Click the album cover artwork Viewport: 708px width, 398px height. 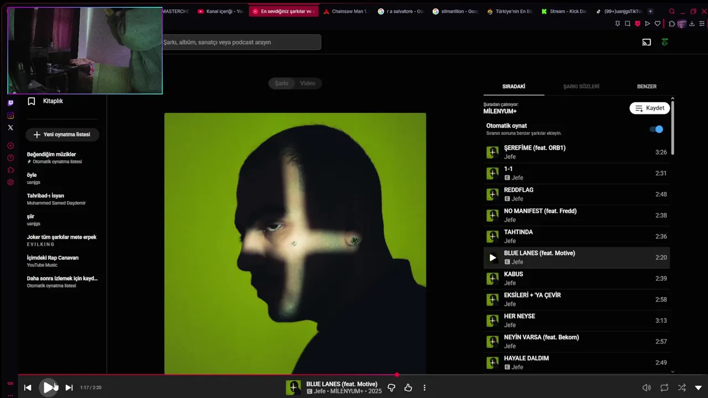click(295, 243)
